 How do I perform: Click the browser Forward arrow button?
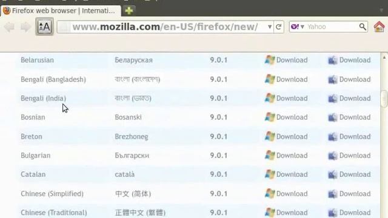(x=25, y=27)
